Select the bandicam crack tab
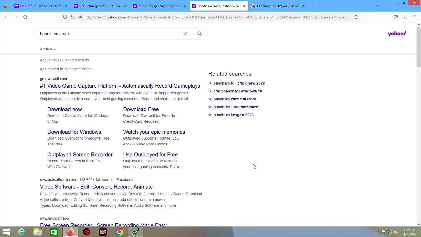The height and width of the screenshot is (237, 421). click(218, 6)
